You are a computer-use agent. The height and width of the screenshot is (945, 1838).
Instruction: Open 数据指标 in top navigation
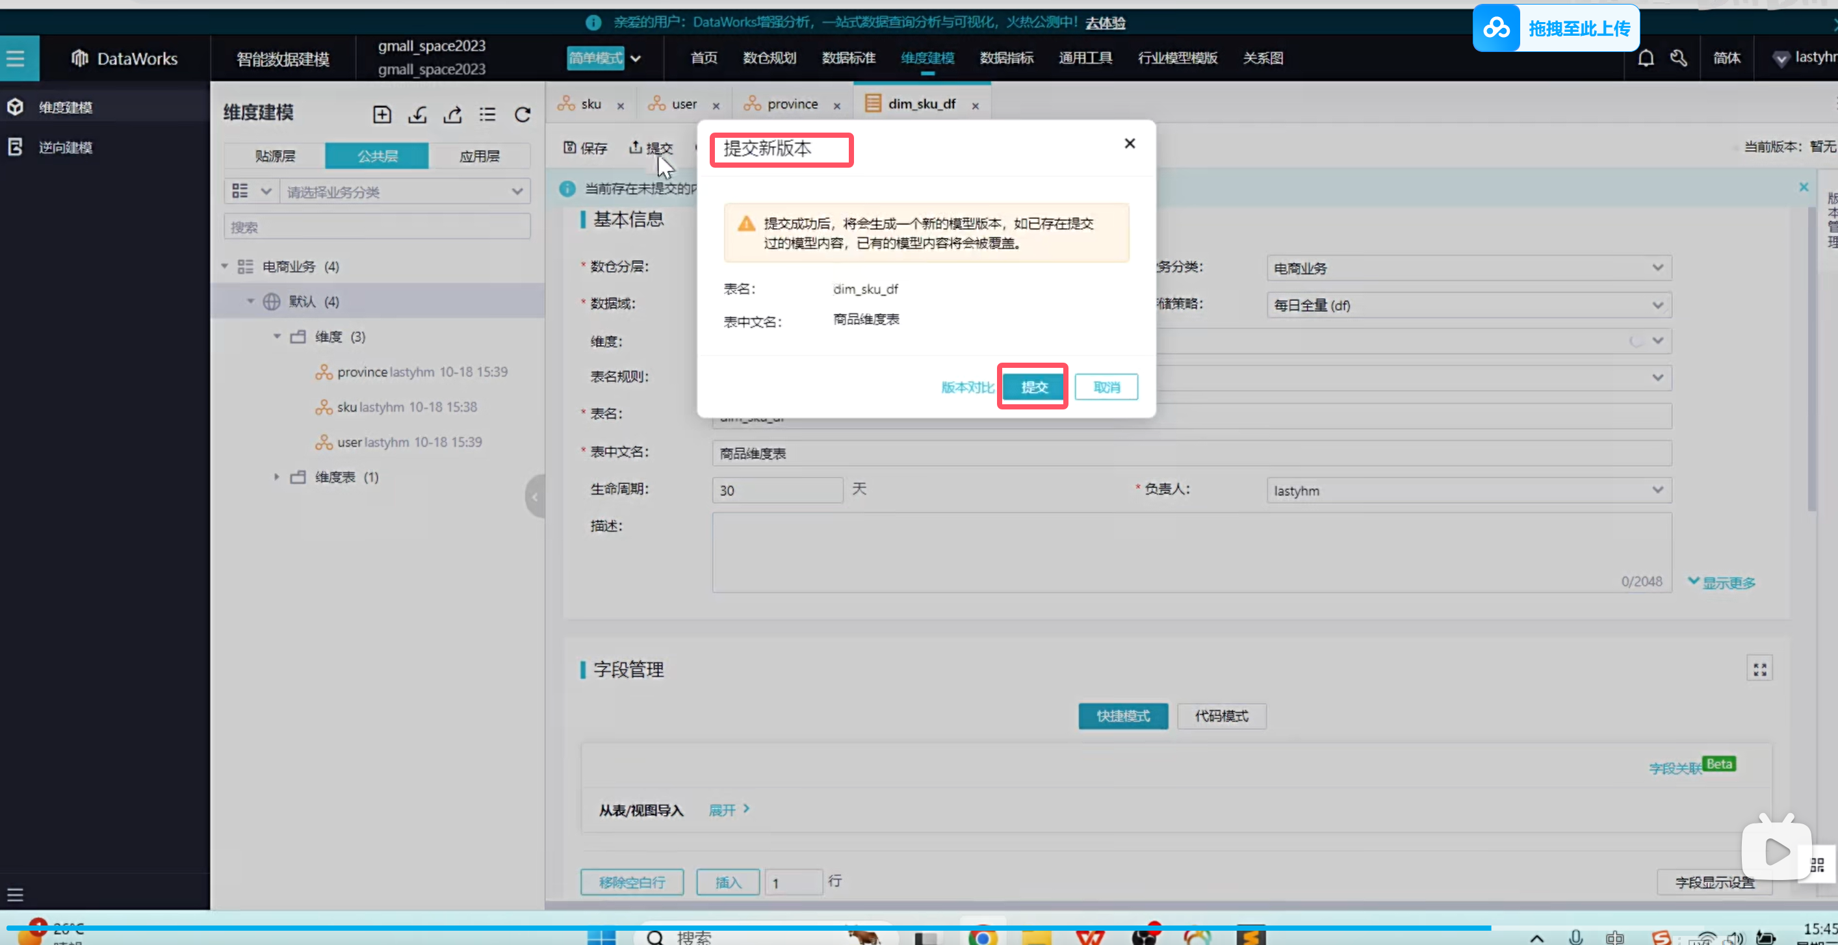click(1006, 58)
